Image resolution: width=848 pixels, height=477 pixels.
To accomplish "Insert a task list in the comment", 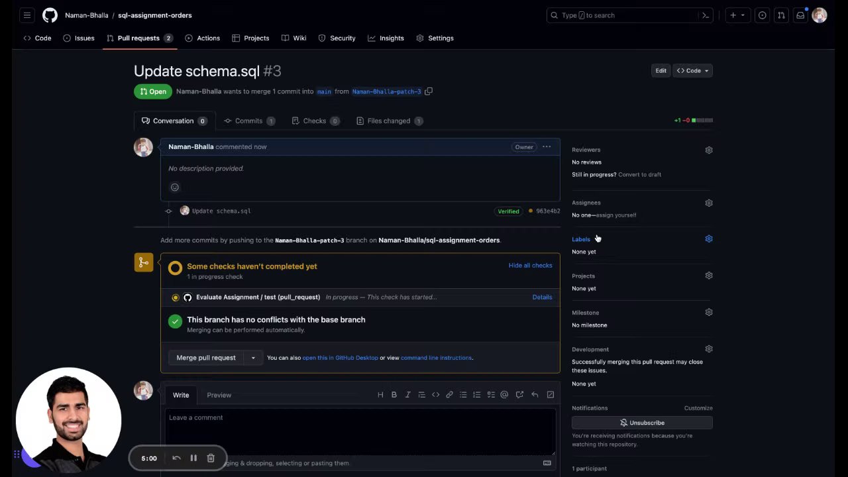I will (x=491, y=395).
